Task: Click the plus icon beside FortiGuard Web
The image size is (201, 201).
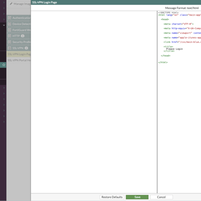Action: tap(10, 30)
